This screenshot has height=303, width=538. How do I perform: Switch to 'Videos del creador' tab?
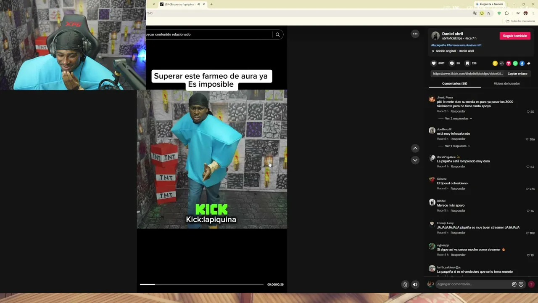(507, 83)
